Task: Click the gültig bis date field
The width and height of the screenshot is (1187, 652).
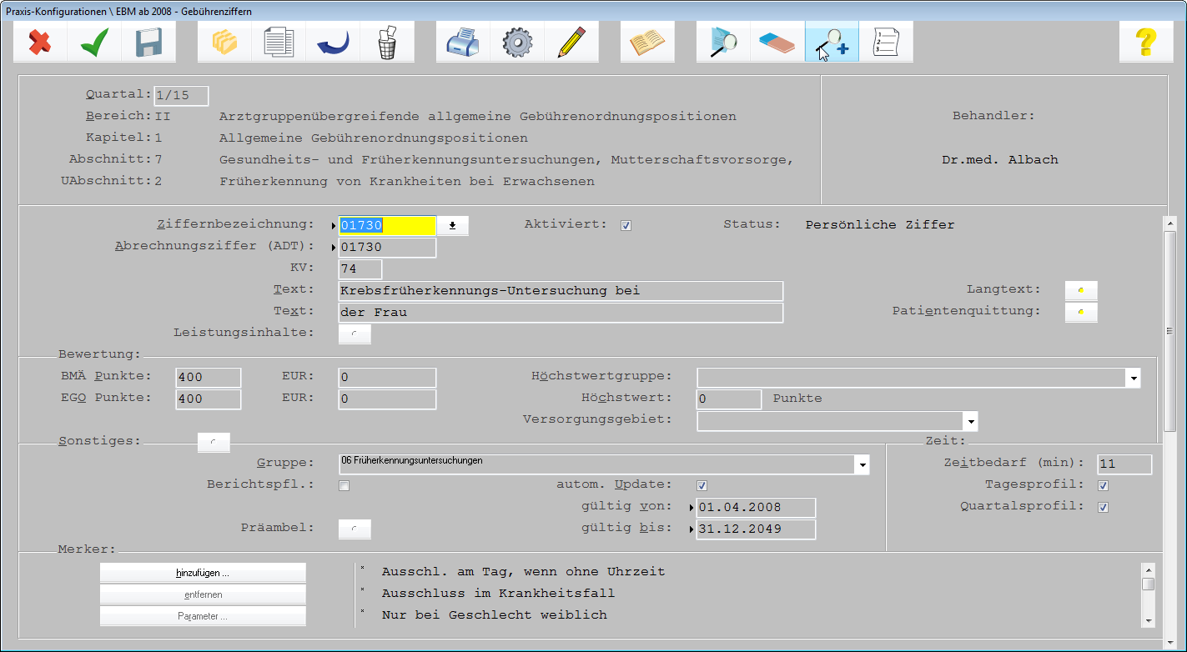Action: [757, 529]
